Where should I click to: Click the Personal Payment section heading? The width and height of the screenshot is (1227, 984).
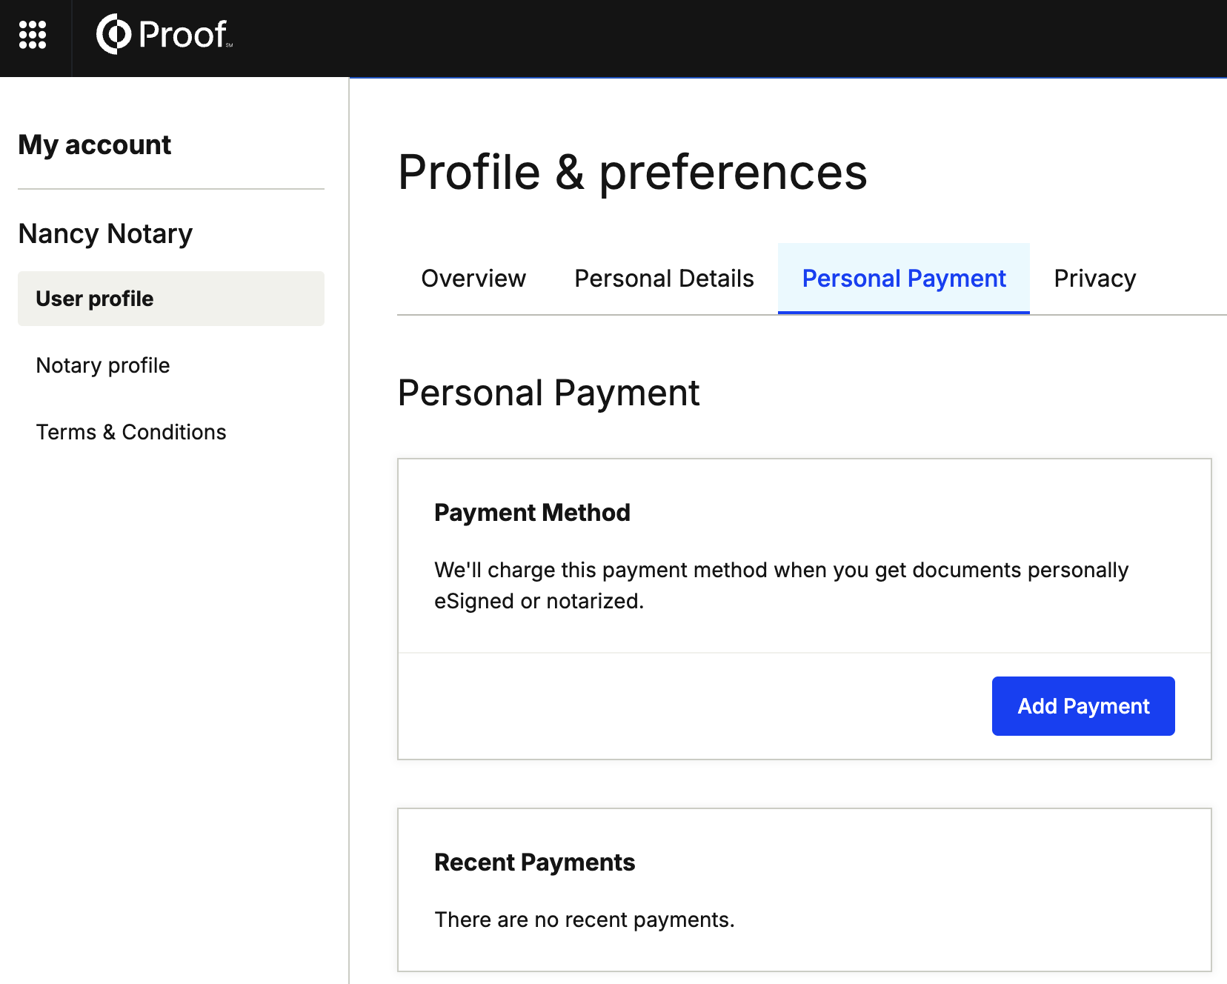click(549, 393)
